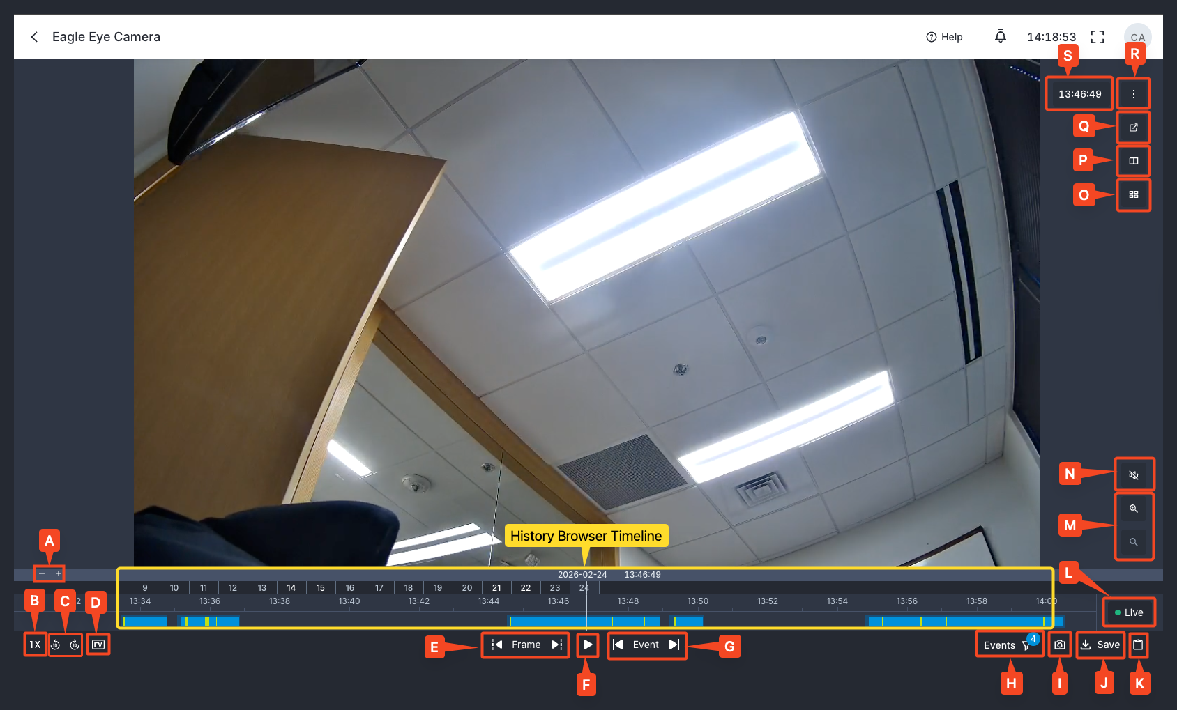
Task: Open the CA user avatar menu
Action: pyautogui.click(x=1137, y=37)
